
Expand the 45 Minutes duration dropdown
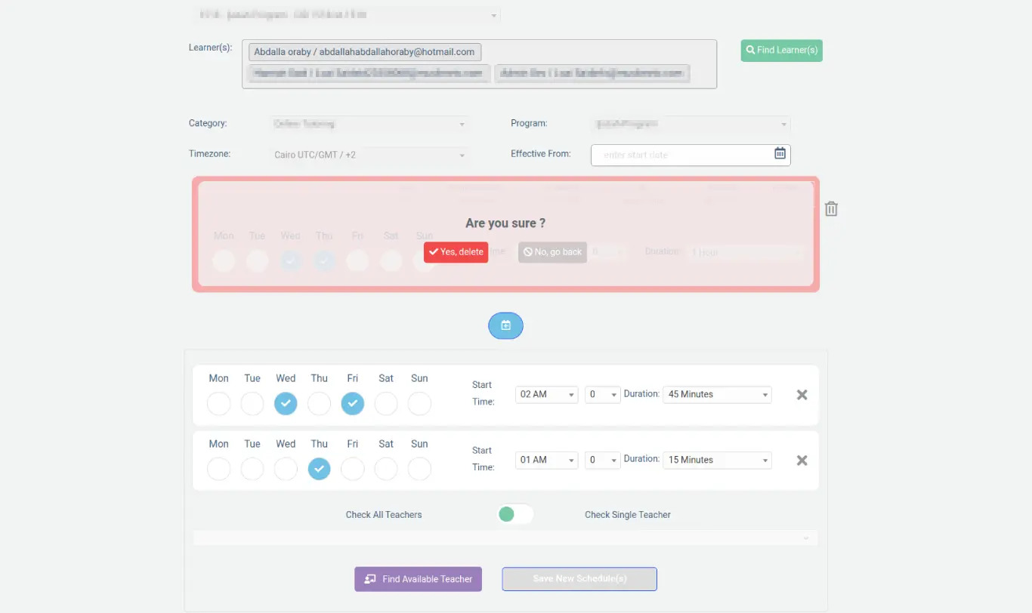[x=716, y=395]
